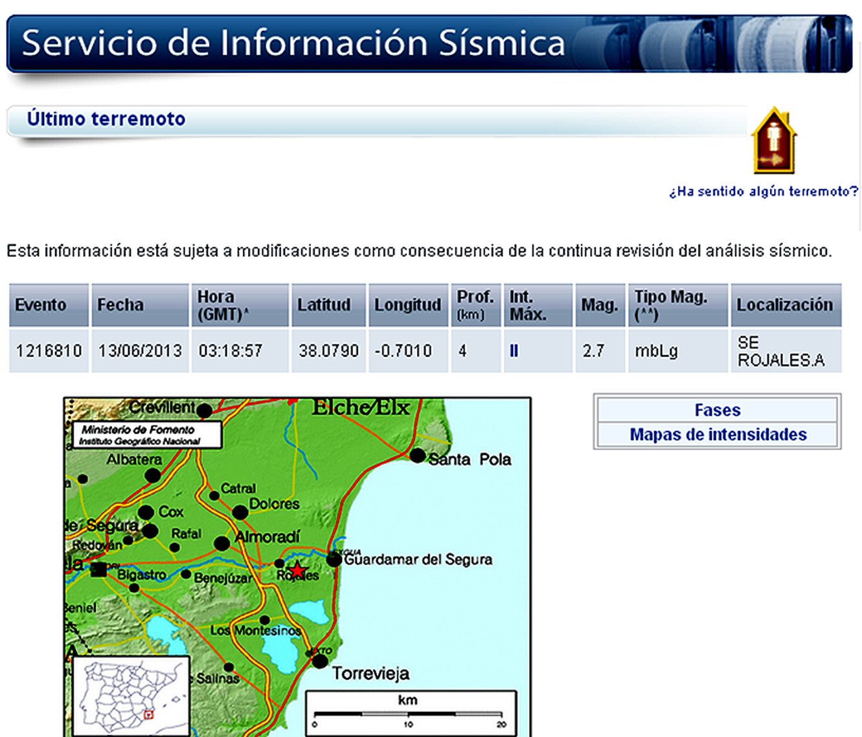Click the Albatera label on the map

tap(134, 459)
